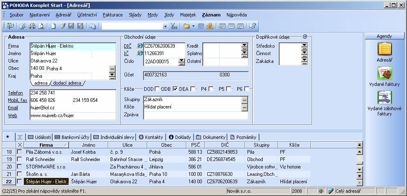
Task: Click the table vertical scrollbar up arrow
Action: tap(359, 152)
